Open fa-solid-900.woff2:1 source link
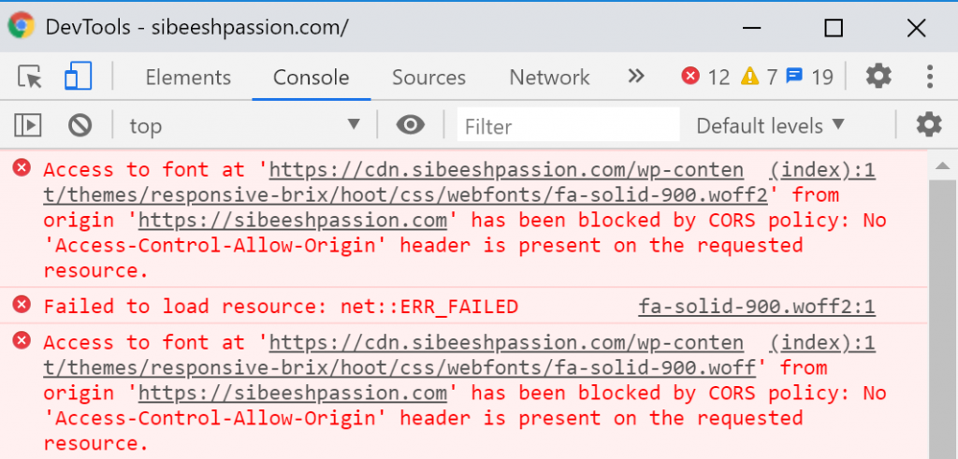Viewport: 958px width, 459px height. click(x=757, y=307)
